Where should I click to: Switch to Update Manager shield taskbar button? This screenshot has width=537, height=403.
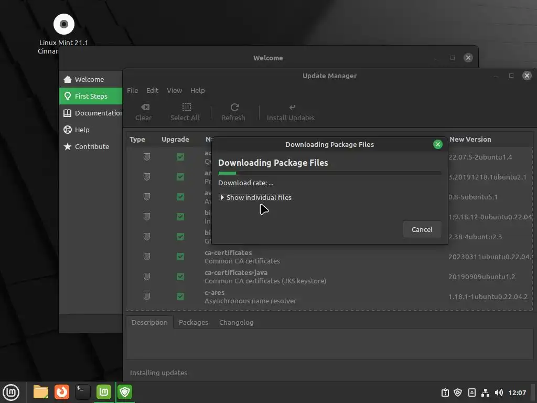125,391
